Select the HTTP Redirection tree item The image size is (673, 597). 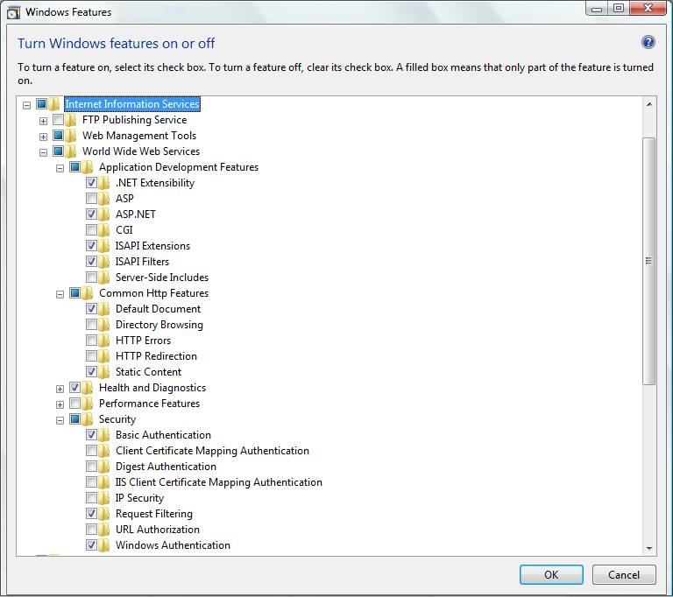point(156,356)
